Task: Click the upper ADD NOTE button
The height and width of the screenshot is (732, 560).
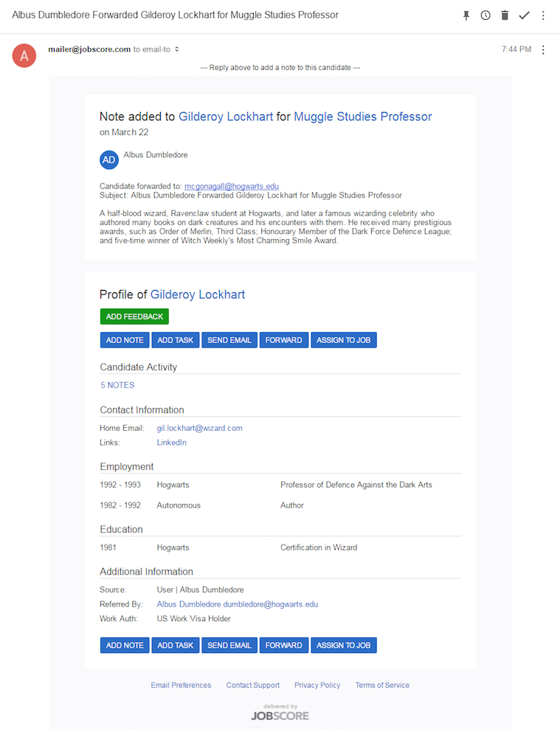Action: (x=125, y=340)
